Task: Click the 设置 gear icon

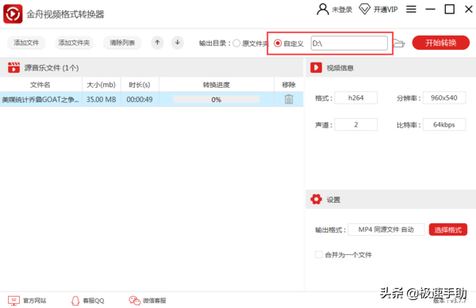Action: pyautogui.click(x=316, y=200)
